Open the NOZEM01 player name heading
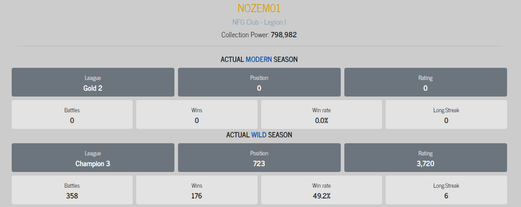This screenshot has height=207, width=521. coord(259,8)
